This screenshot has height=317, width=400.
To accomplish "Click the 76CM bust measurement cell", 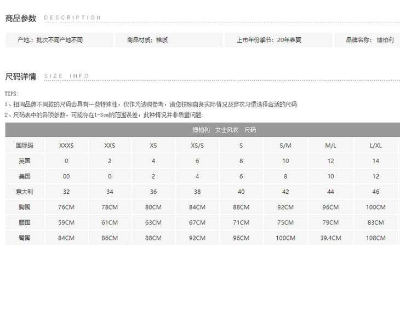I will pos(66,207).
